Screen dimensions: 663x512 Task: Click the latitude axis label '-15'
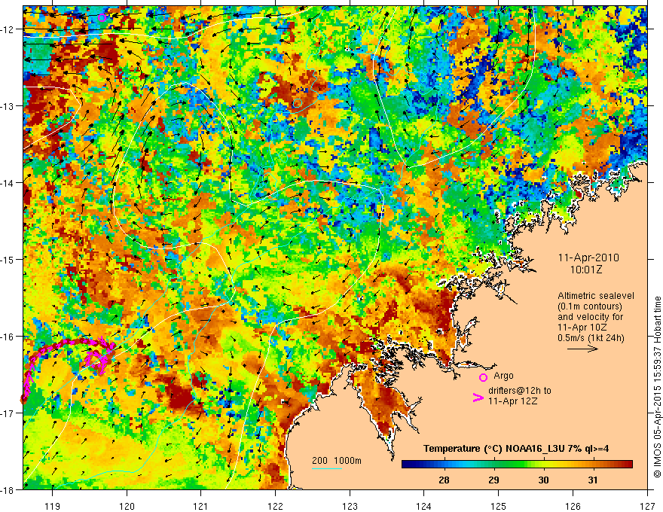(8, 259)
